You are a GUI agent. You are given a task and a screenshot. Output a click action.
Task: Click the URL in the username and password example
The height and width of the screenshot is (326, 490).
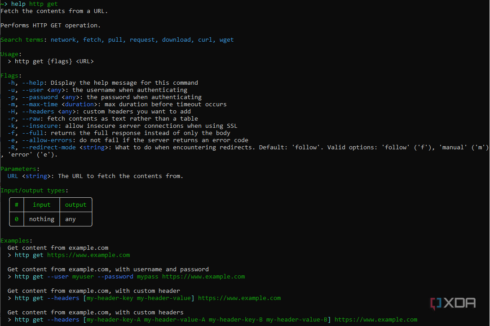pyautogui.click(x=203, y=276)
